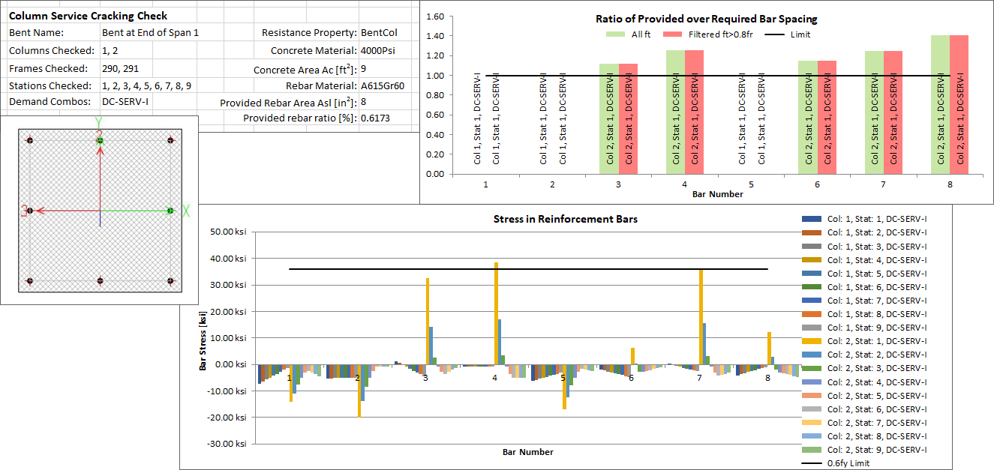Select the Rebar Material cell "A615Gr60"
The width and height of the screenshot is (994, 470).
click(x=382, y=85)
